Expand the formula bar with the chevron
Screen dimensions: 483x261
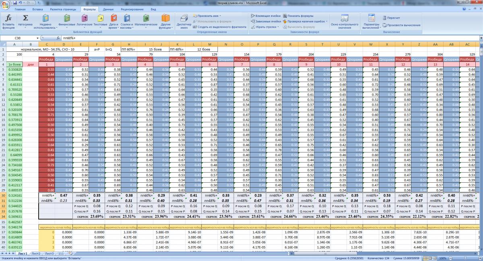[481, 38]
